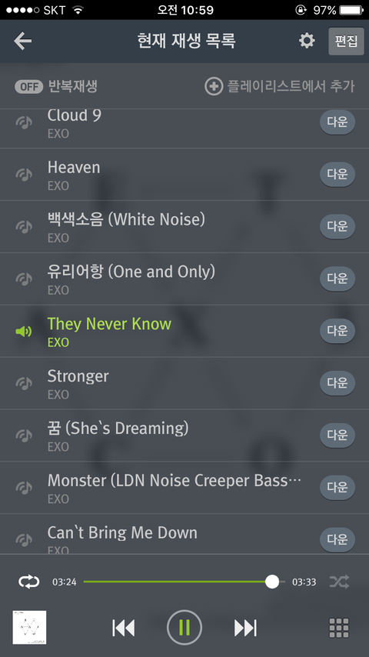369x657 pixels.
Task: Download 백색소음 (White Noise) with 다운
Action: pyautogui.click(x=337, y=226)
